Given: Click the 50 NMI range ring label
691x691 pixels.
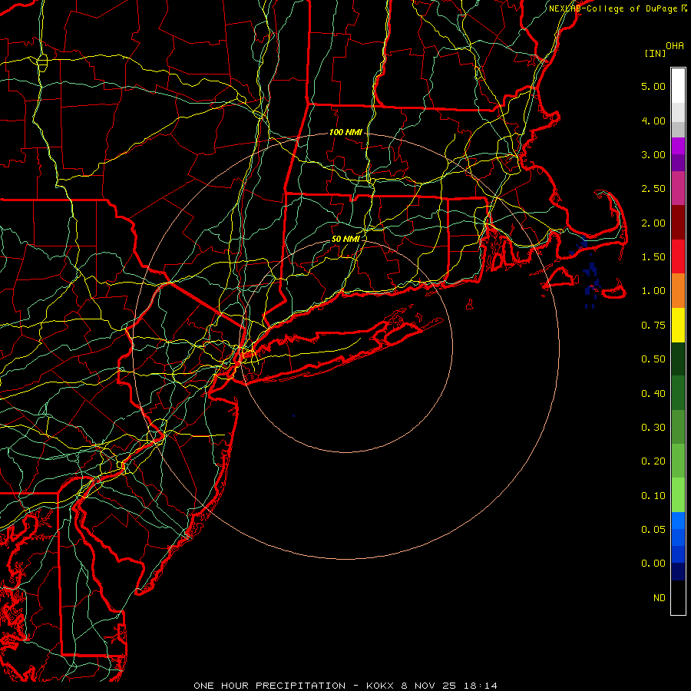Looking at the screenshot, I should 345,239.
